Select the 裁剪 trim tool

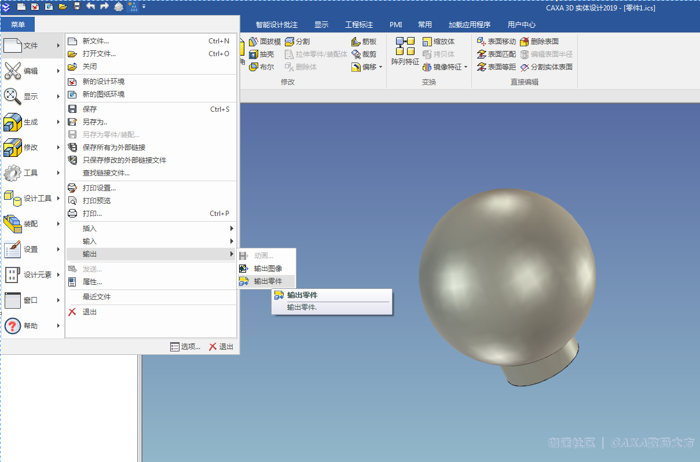pyautogui.click(x=364, y=54)
